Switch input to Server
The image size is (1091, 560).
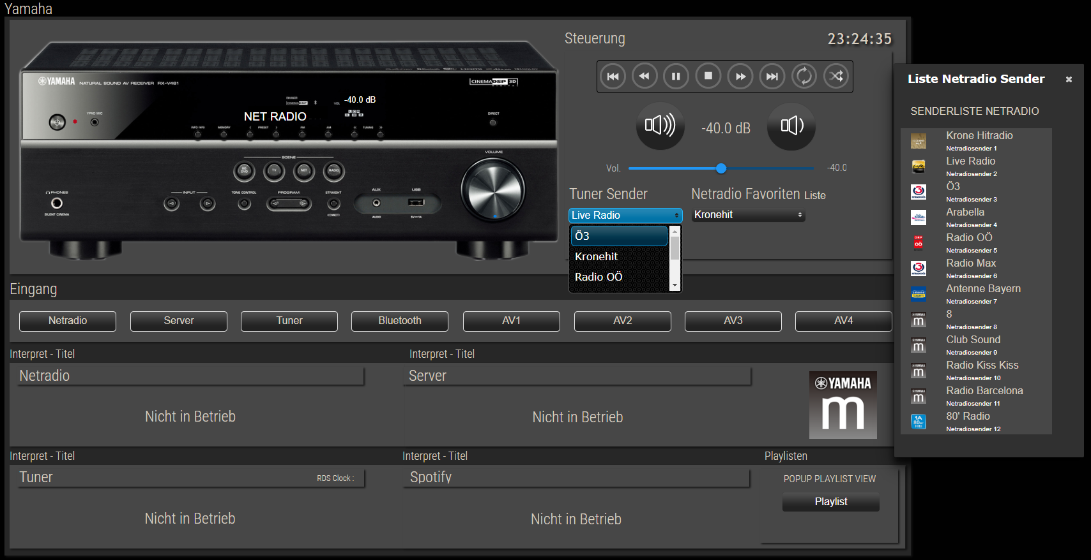click(x=179, y=321)
